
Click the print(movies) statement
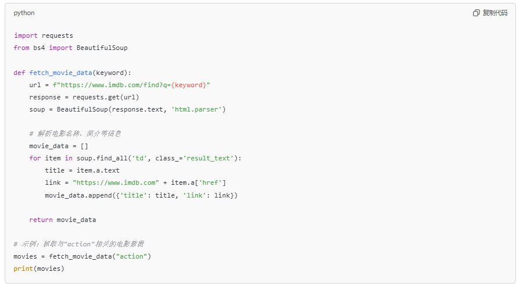(39, 269)
